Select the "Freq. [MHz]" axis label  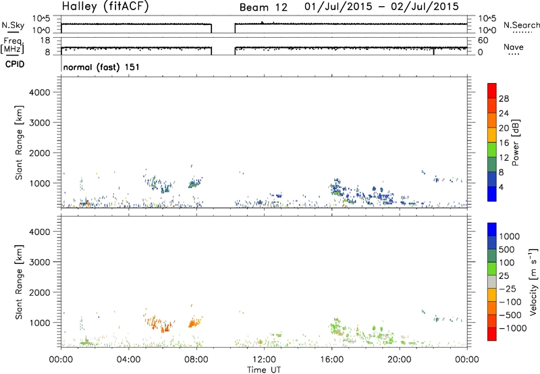click(12, 45)
